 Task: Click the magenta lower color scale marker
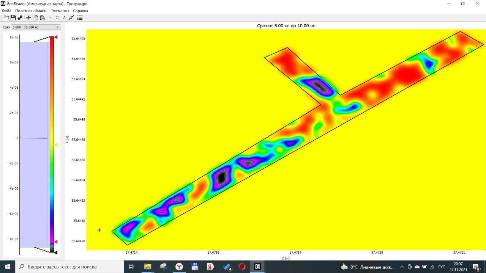coord(56,242)
